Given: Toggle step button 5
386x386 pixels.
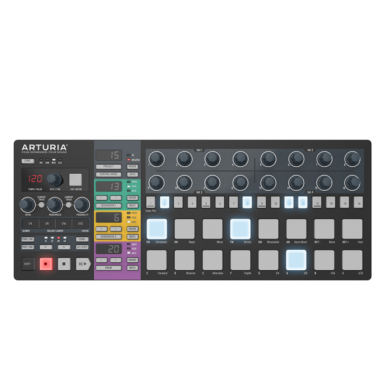Looking at the screenshot, I should pyautogui.click(x=206, y=202).
